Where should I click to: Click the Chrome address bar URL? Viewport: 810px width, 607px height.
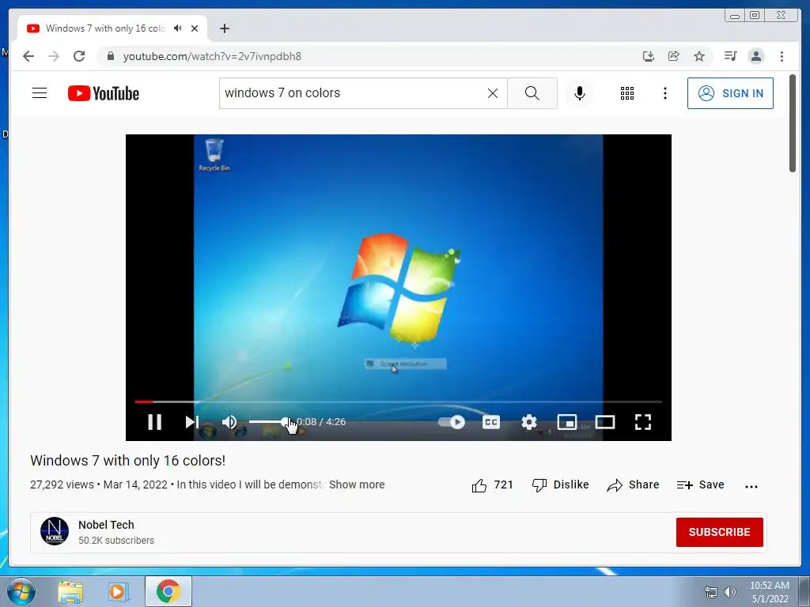point(212,56)
